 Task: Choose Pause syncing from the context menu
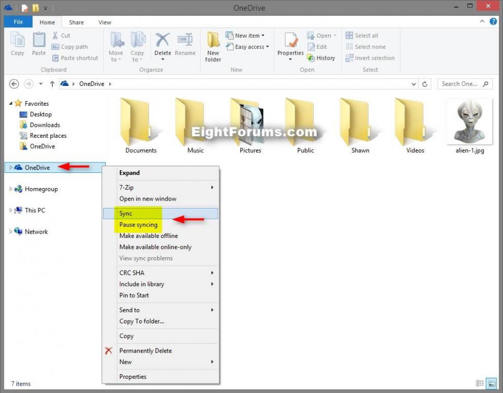tap(138, 224)
